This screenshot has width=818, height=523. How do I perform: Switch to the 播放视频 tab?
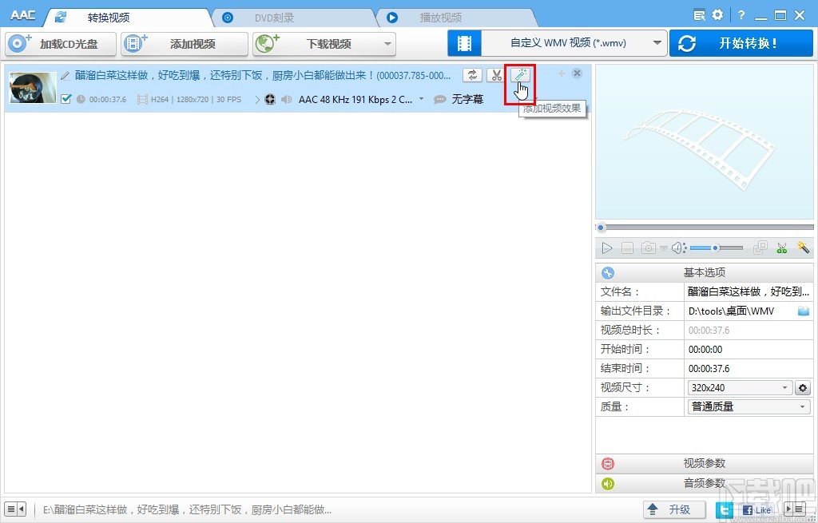(x=440, y=16)
